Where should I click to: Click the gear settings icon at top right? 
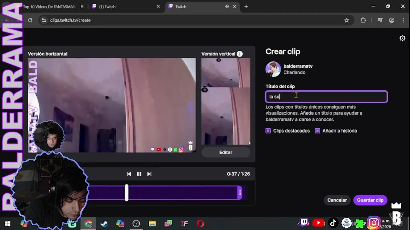pyautogui.click(x=402, y=38)
